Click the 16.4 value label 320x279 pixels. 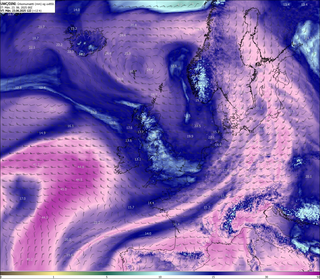176,224
